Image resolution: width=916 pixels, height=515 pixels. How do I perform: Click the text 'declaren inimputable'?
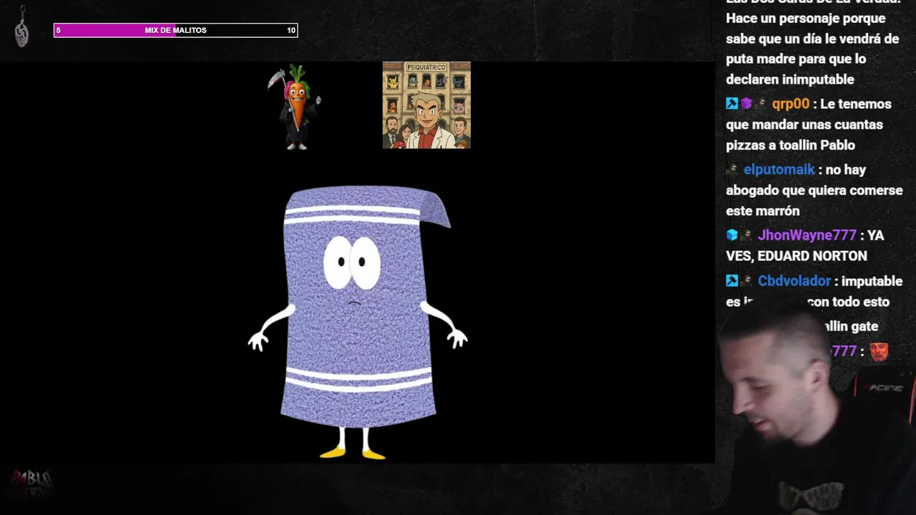[x=790, y=79]
